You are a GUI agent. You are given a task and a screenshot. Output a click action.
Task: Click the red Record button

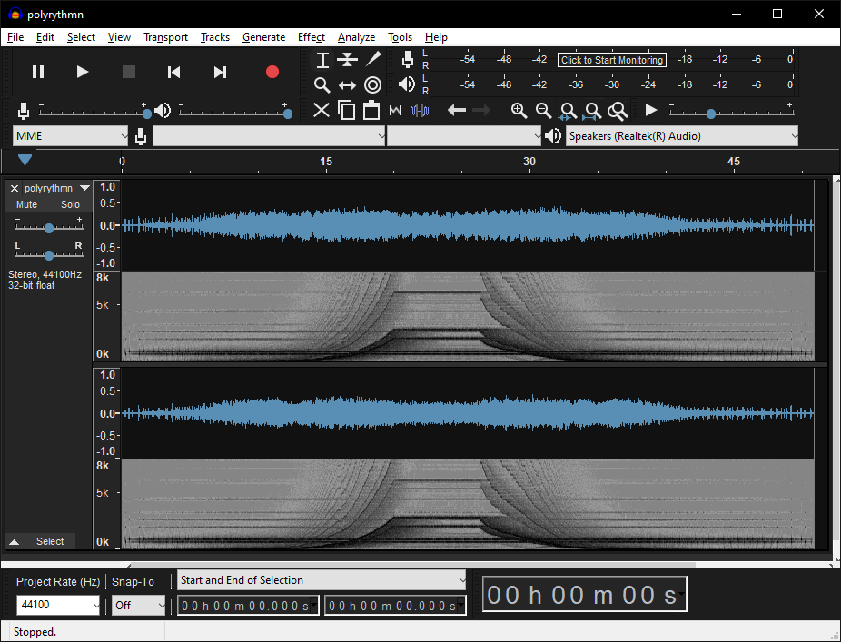[272, 72]
